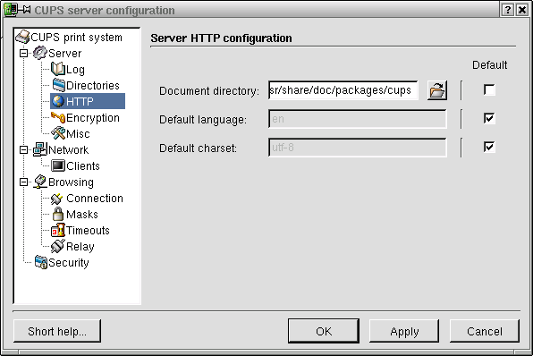Click the Document directory path field
533x356 pixels.
pyautogui.click(x=343, y=90)
